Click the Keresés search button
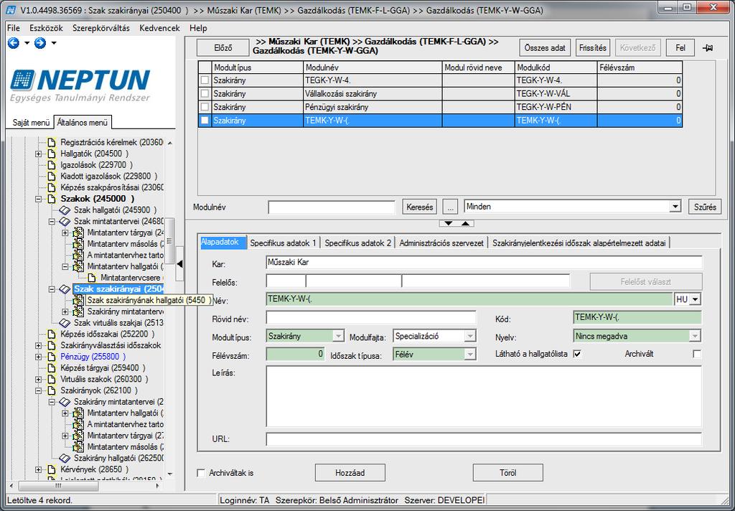735x511 pixels. point(420,207)
